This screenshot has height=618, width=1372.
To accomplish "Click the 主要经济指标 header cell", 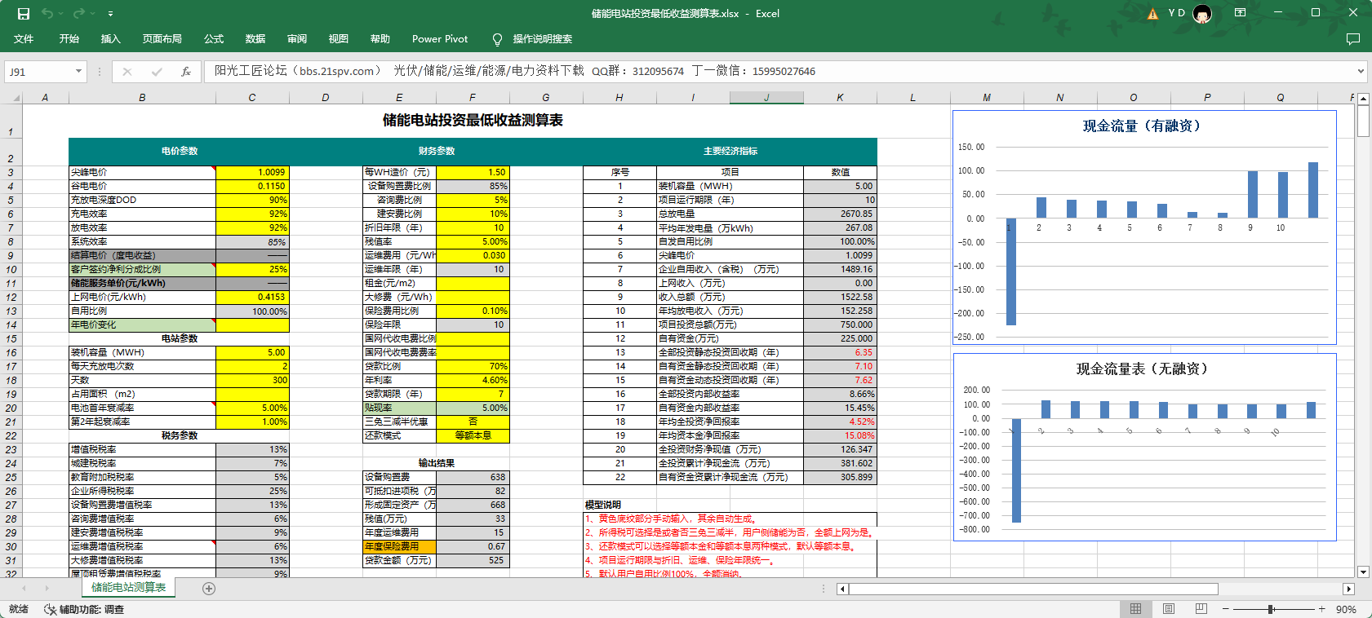I will [730, 151].
